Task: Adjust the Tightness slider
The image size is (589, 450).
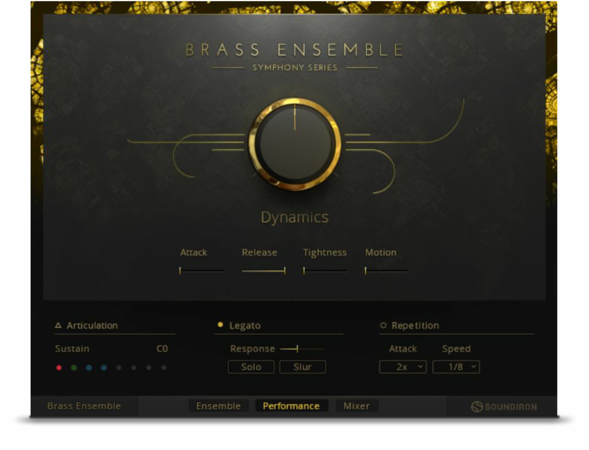Action: (325, 270)
